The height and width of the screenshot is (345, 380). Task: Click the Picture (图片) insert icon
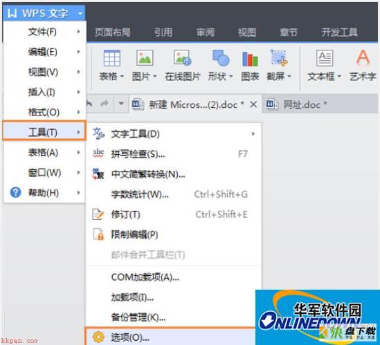click(145, 58)
